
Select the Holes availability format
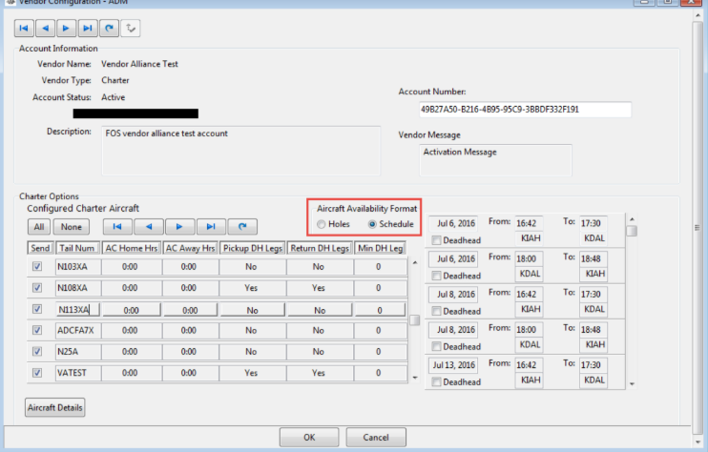point(322,224)
